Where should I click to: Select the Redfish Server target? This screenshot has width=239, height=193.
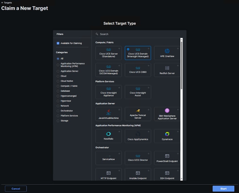[167, 70]
